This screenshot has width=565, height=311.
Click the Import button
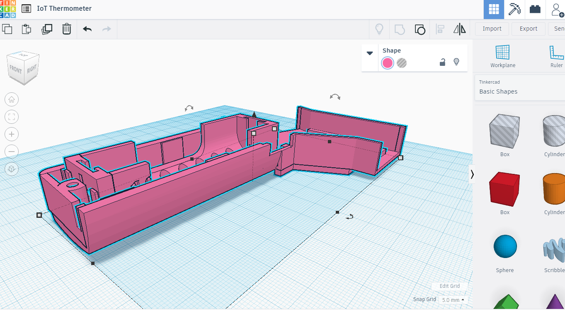492,29
